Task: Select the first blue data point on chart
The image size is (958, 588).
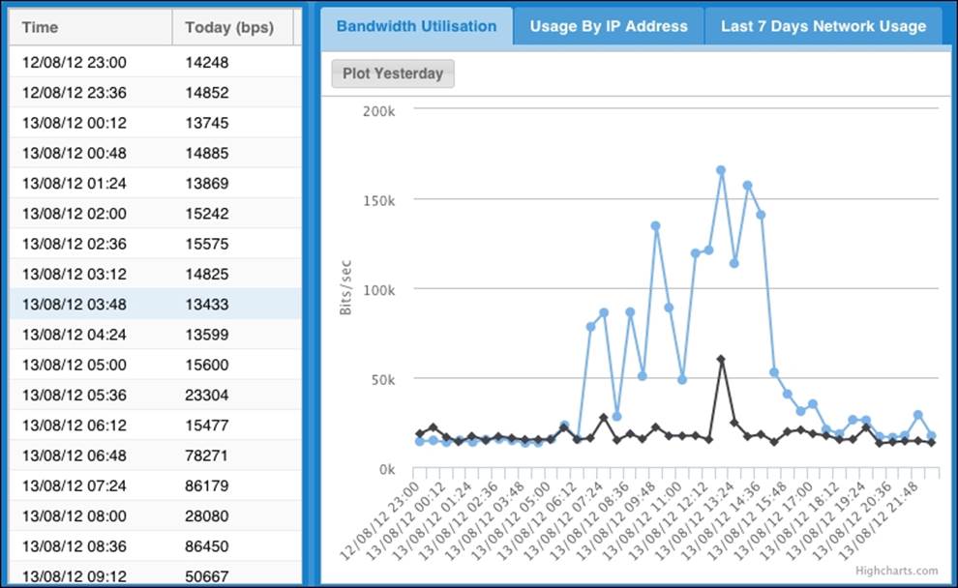Action: (419, 441)
